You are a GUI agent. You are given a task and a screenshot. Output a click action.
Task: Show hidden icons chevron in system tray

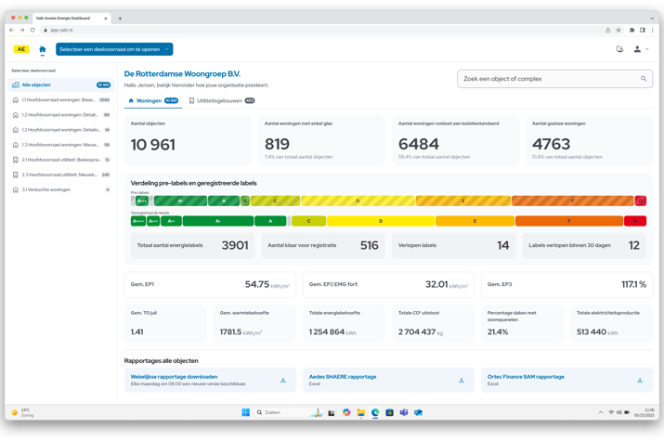tap(600, 412)
